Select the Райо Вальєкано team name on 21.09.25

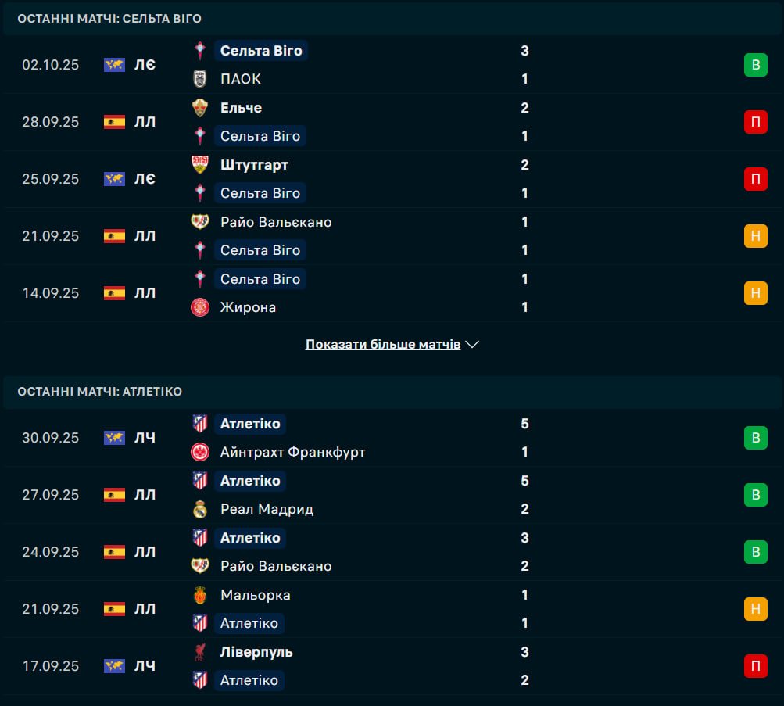[x=276, y=222]
